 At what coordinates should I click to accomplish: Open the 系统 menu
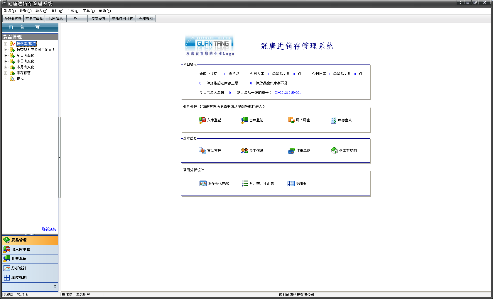(x=10, y=11)
